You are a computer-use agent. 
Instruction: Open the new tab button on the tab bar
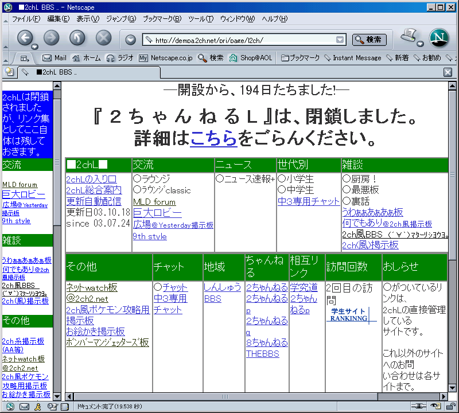[9, 72]
